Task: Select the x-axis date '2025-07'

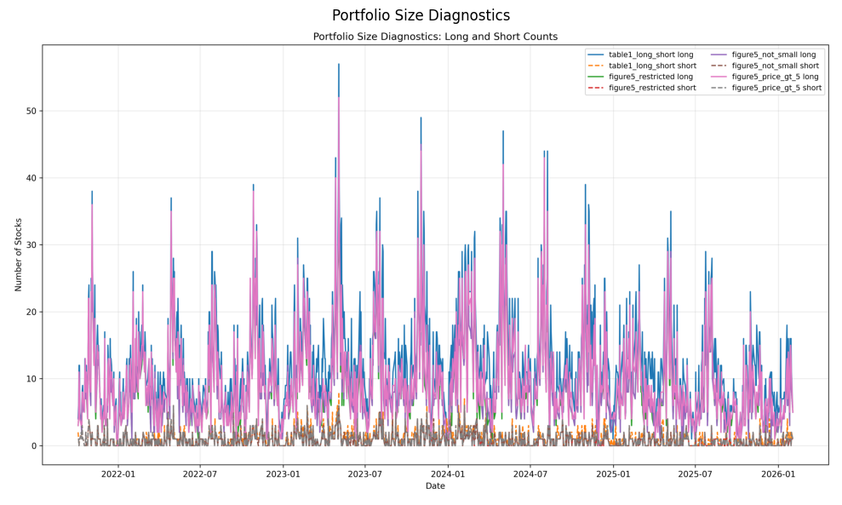Action: (x=695, y=473)
